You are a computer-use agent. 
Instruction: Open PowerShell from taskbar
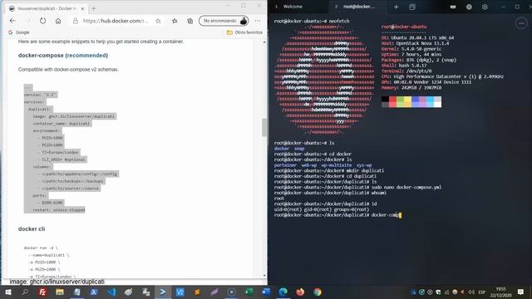pyautogui.click(x=94, y=292)
